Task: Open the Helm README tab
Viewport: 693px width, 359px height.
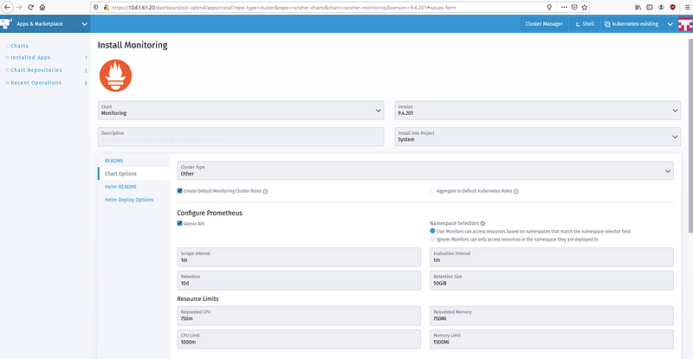Action: (120, 187)
